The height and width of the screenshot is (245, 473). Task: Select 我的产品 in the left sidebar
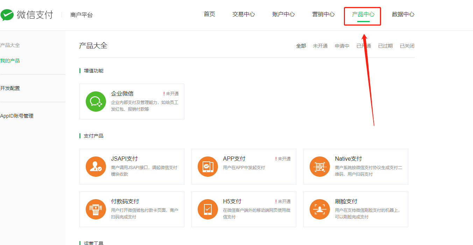pyautogui.click(x=10, y=61)
